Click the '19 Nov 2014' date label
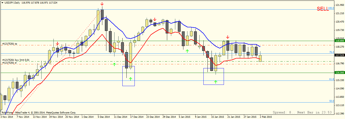Viewport: 345px width, 119px height. point(56,117)
